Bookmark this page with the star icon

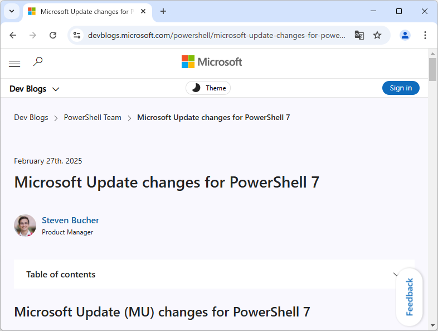[377, 35]
